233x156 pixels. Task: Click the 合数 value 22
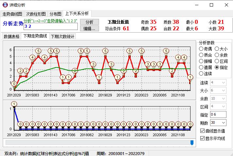(x=176, y=28)
